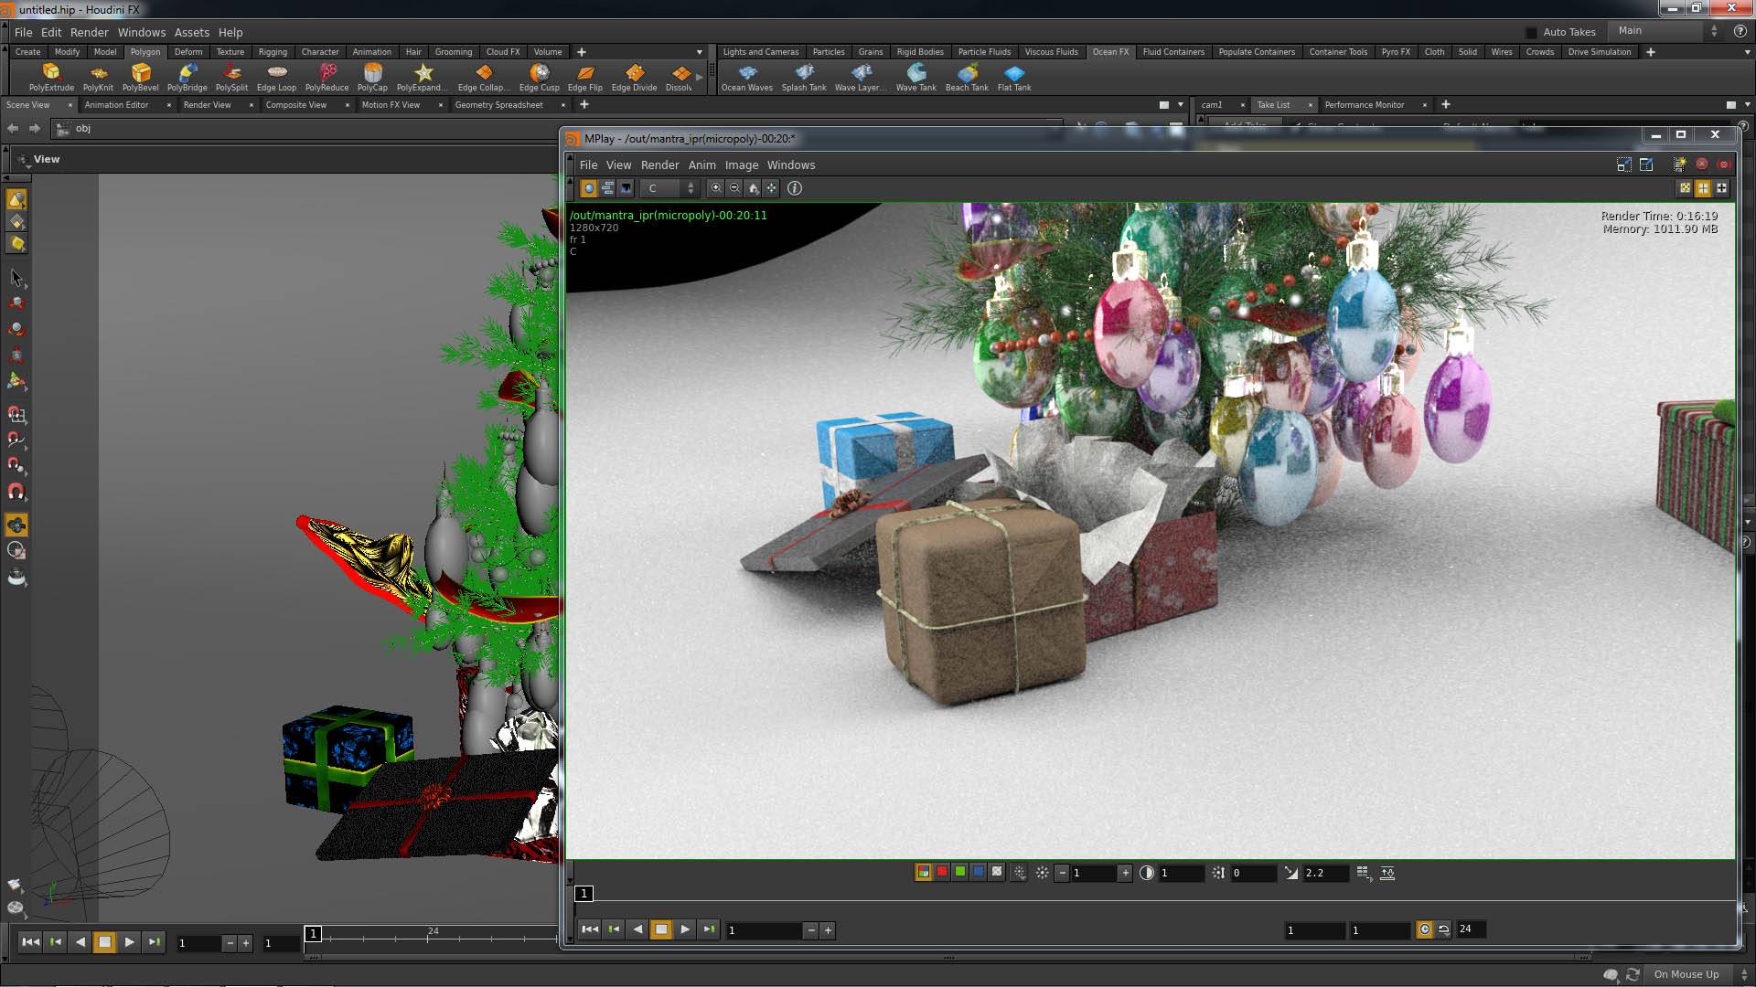The height and width of the screenshot is (987, 1756).
Task: Click the MPlay zoom out magnifier icon
Action: 734,187
